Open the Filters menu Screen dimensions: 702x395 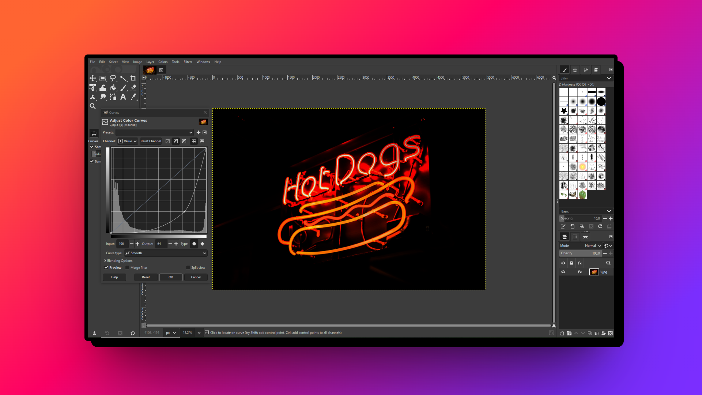188,62
